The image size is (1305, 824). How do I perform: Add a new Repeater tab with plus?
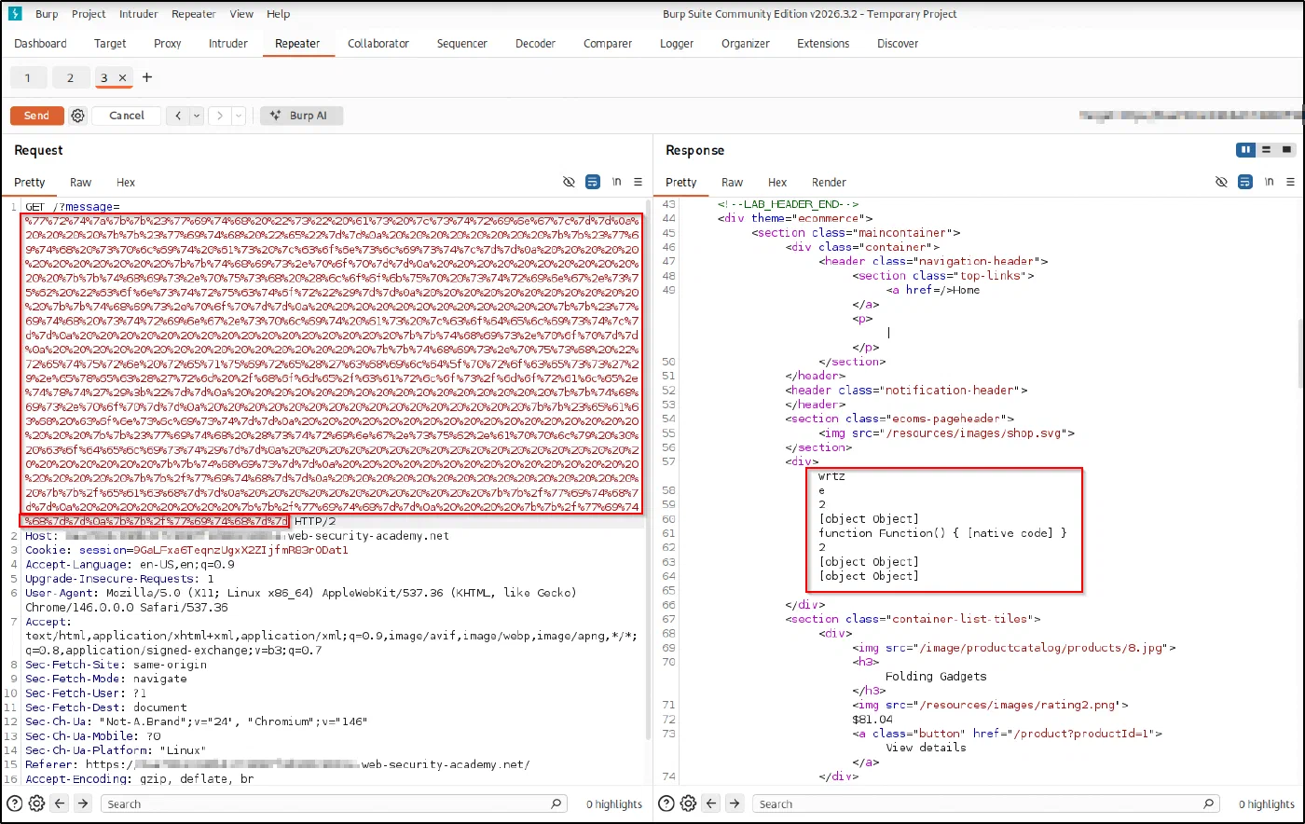pyautogui.click(x=146, y=77)
